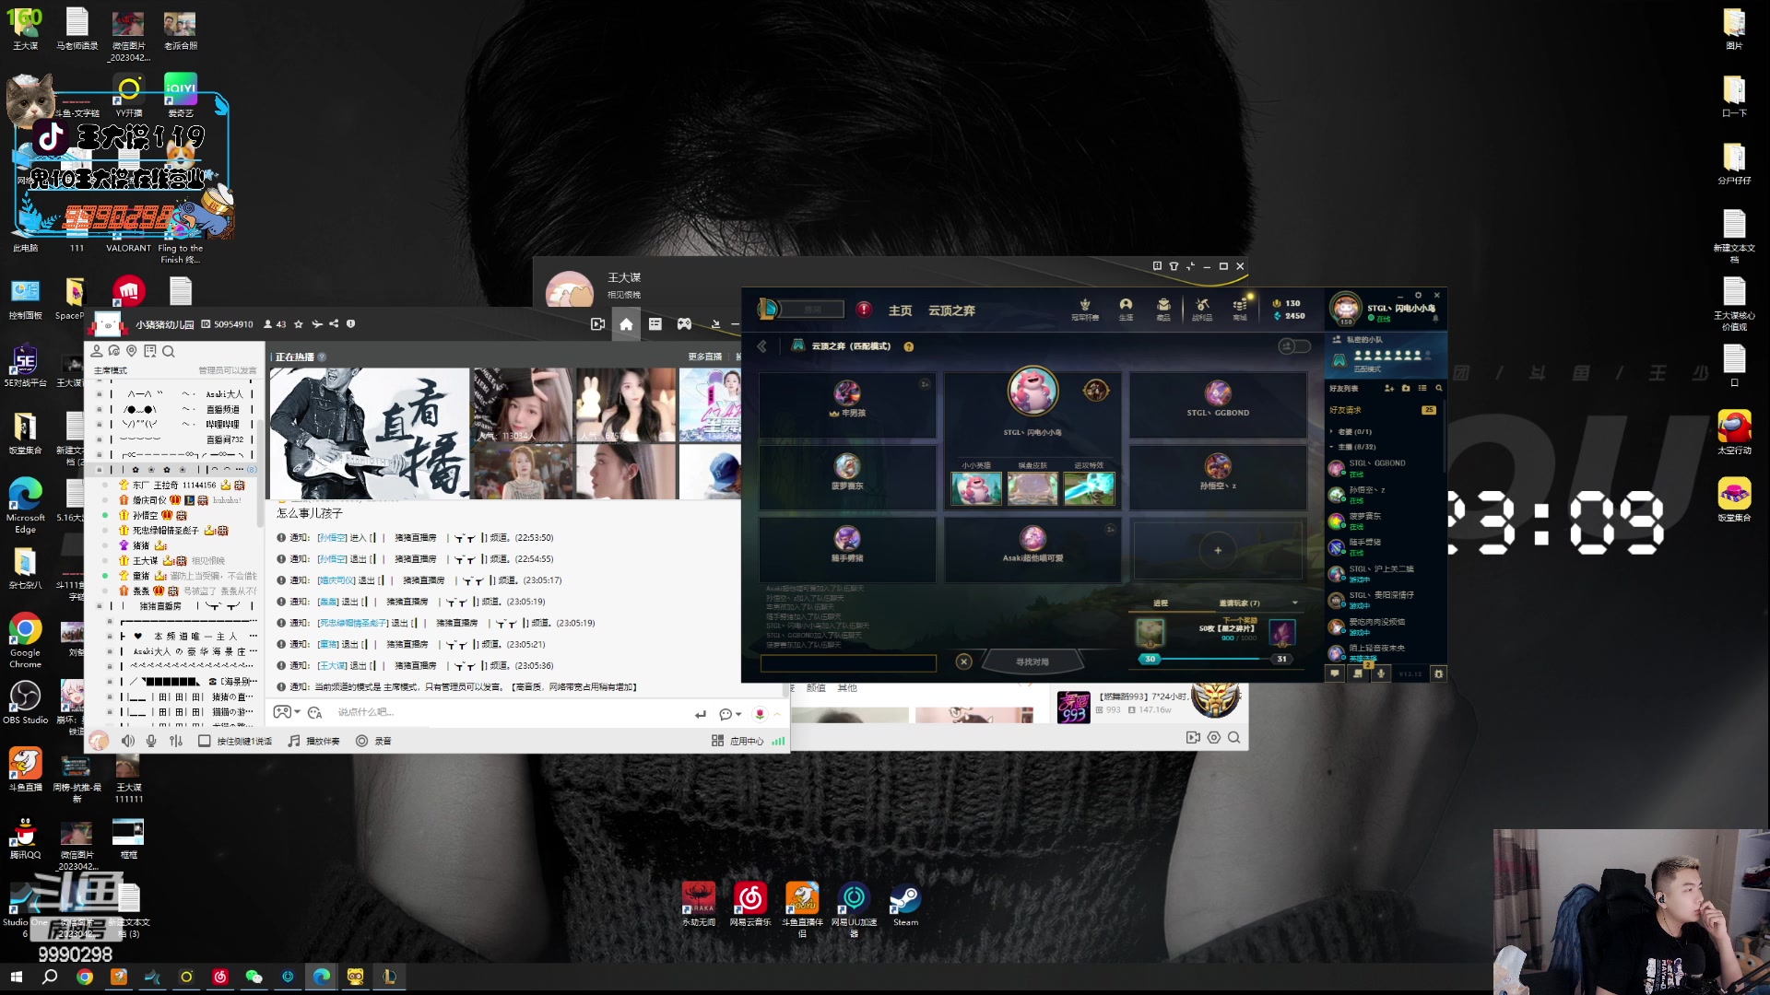Open Career profile icon in League client
Viewport: 1770px width, 995px height.
pos(1126,308)
